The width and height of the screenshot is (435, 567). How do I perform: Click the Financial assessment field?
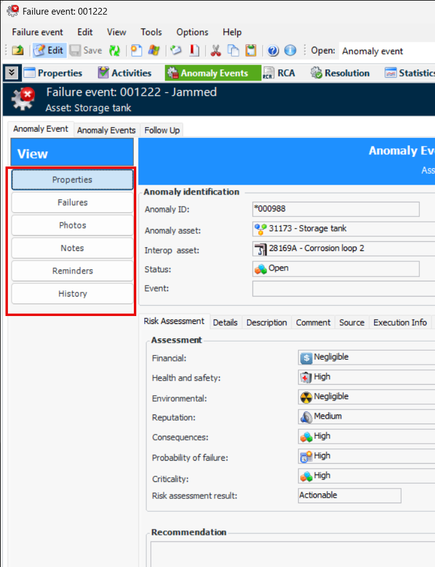pyautogui.click(x=367, y=357)
